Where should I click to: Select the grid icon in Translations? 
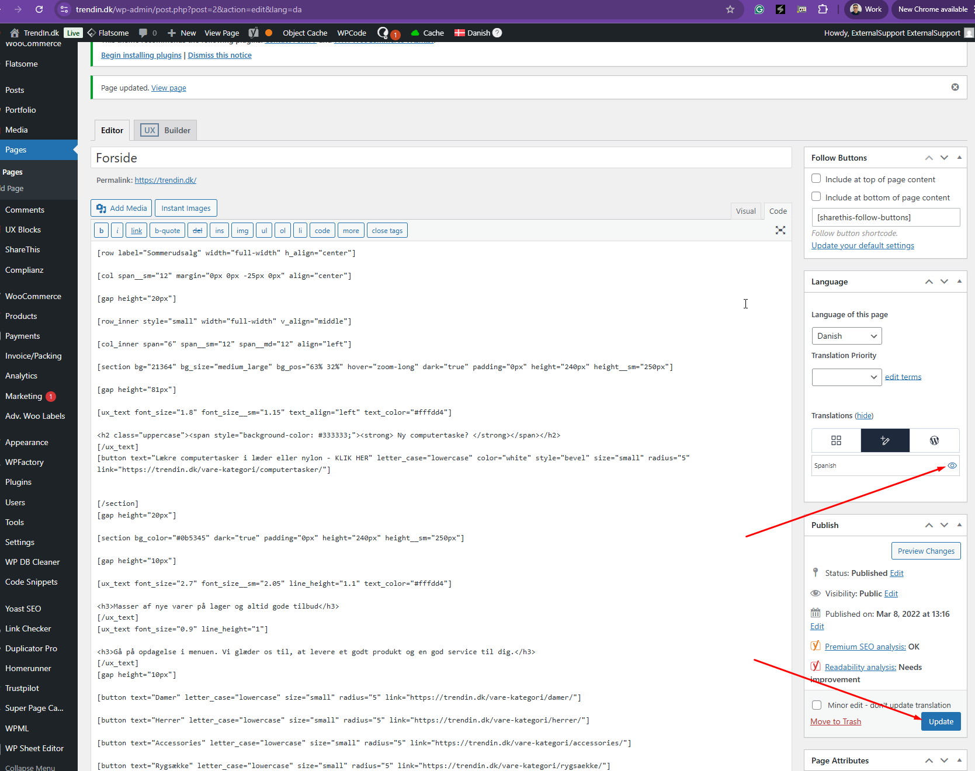coord(836,440)
